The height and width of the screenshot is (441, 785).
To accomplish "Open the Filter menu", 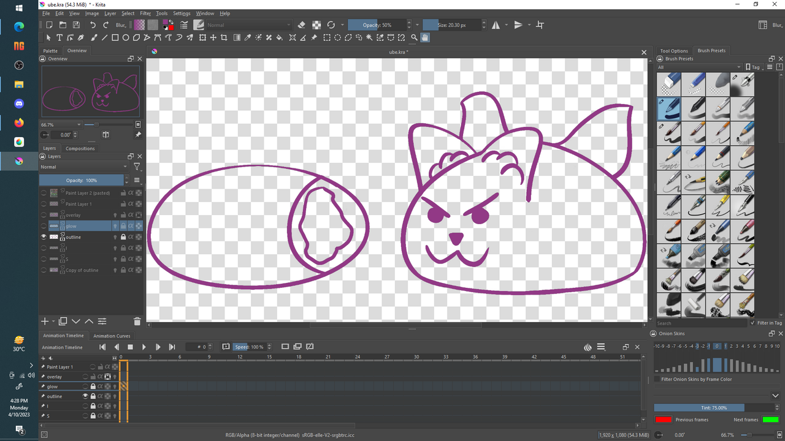I will (145, 13).
